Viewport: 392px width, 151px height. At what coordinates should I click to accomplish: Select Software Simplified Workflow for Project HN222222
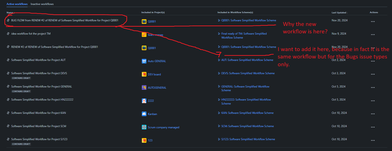pyautogui.click(x=42, y=100)
